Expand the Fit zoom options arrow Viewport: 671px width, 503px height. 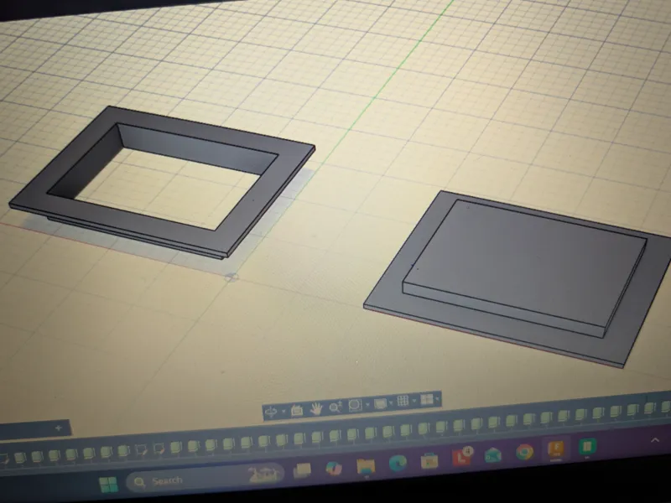coord(367,404)
